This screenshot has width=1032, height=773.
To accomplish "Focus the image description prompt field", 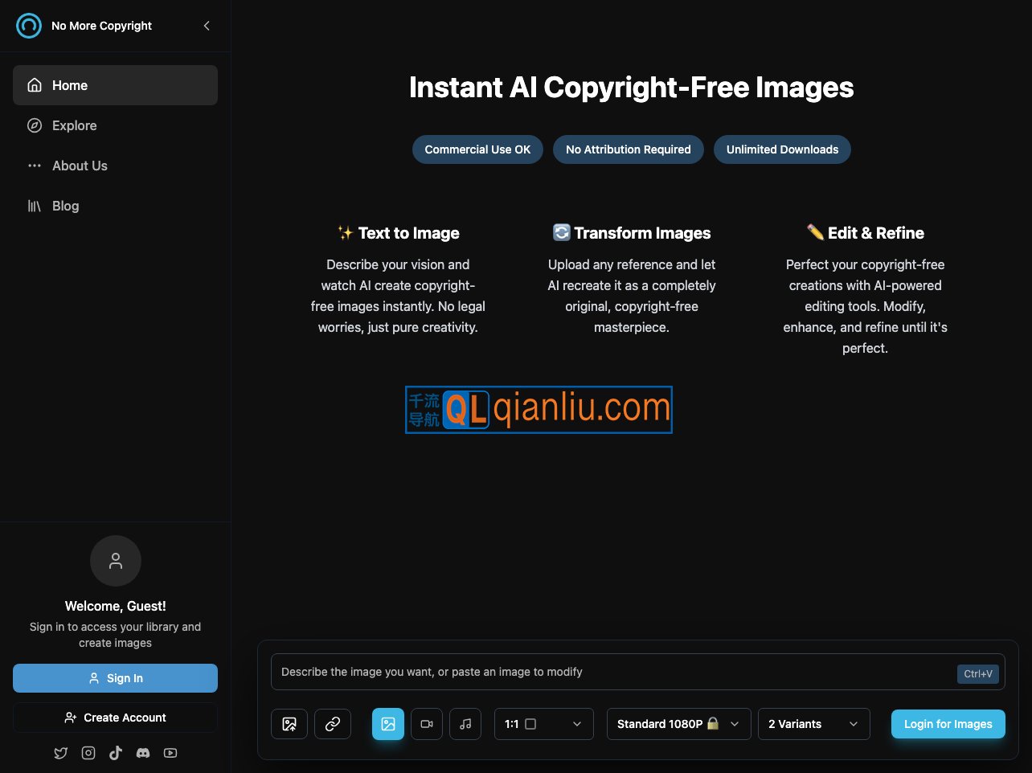I will 611,672.
